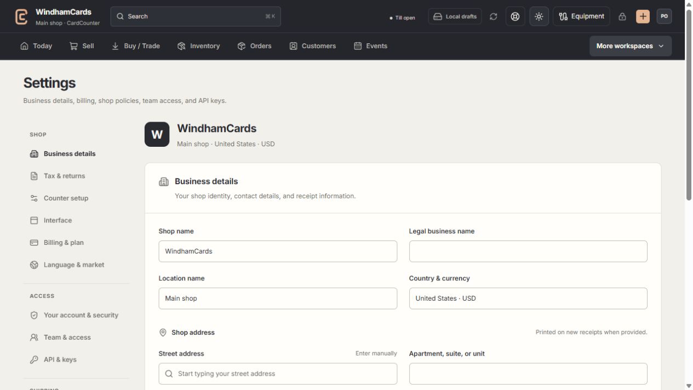This screenshot has height=390, width=693.
Task: Open Team & access settings
Action: click(76, 337)
